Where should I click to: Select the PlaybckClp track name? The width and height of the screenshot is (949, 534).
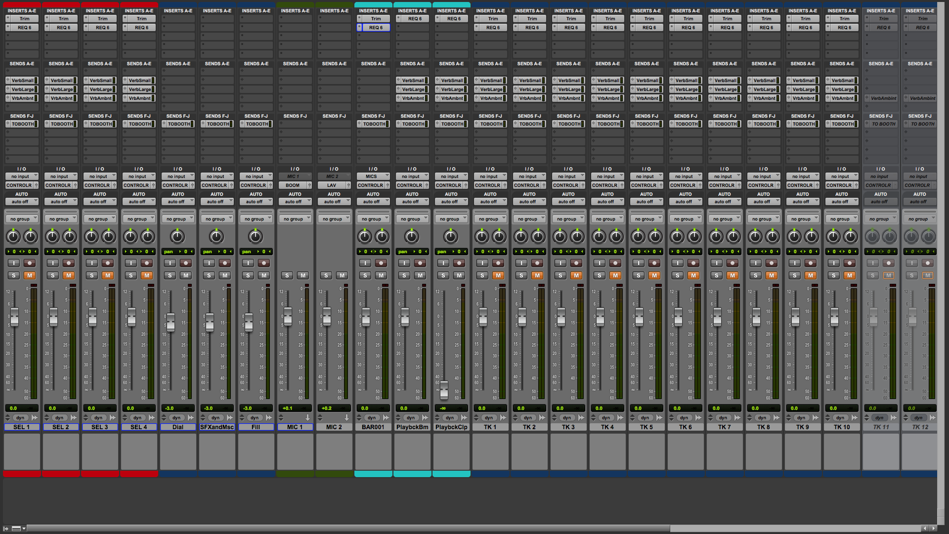(x=451, y=427)
